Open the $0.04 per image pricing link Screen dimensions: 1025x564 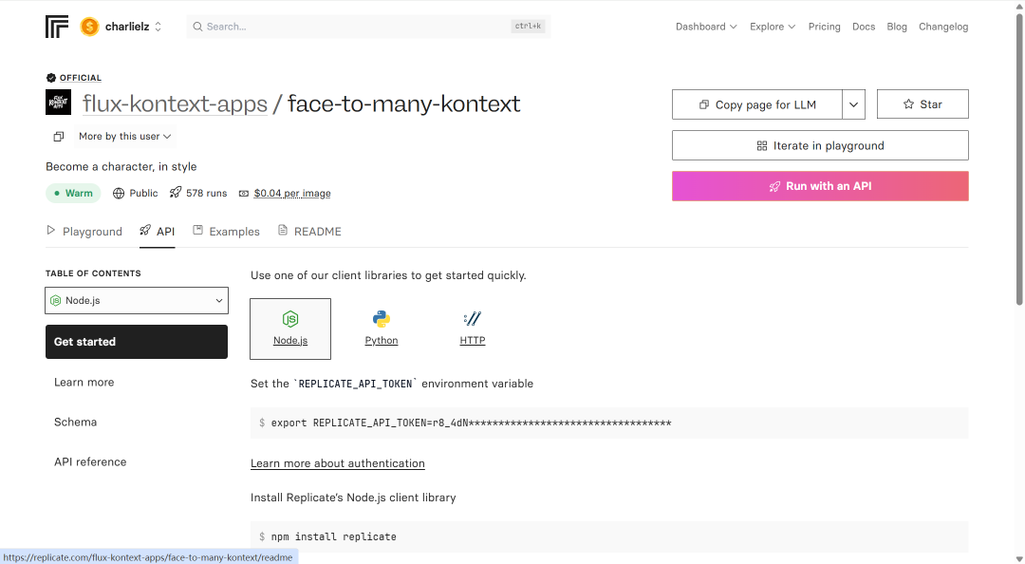[x=292, y=193]
